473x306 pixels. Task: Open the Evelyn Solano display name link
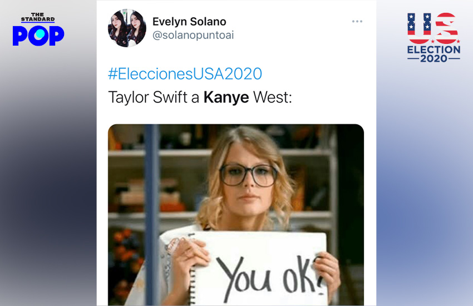pos(189,22)
